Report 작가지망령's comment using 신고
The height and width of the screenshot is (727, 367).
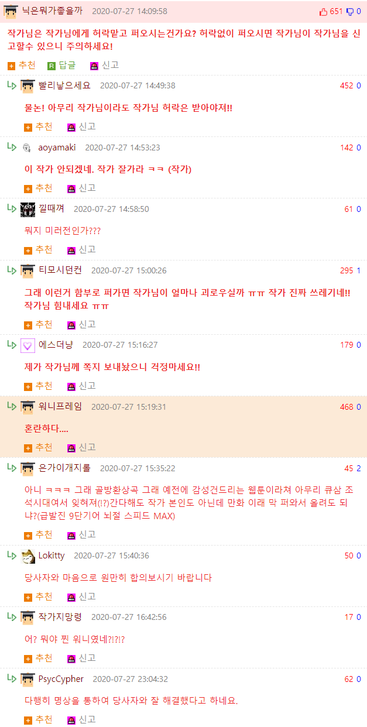pyautogui.click(x=81, y=658)
